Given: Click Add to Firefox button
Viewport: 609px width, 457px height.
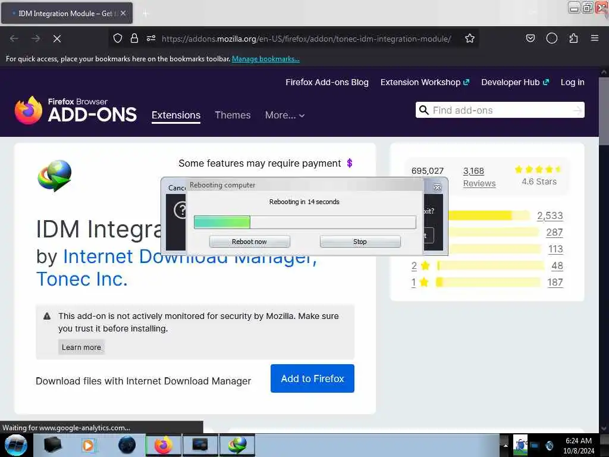Looking at the screenshot, I should (312, 378).
